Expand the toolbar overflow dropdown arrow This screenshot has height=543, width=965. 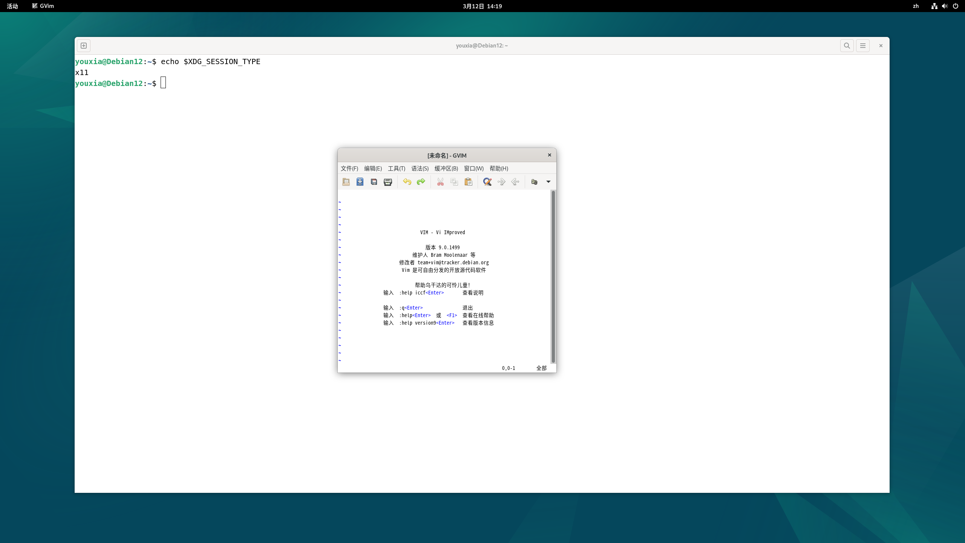coord(548,182)
